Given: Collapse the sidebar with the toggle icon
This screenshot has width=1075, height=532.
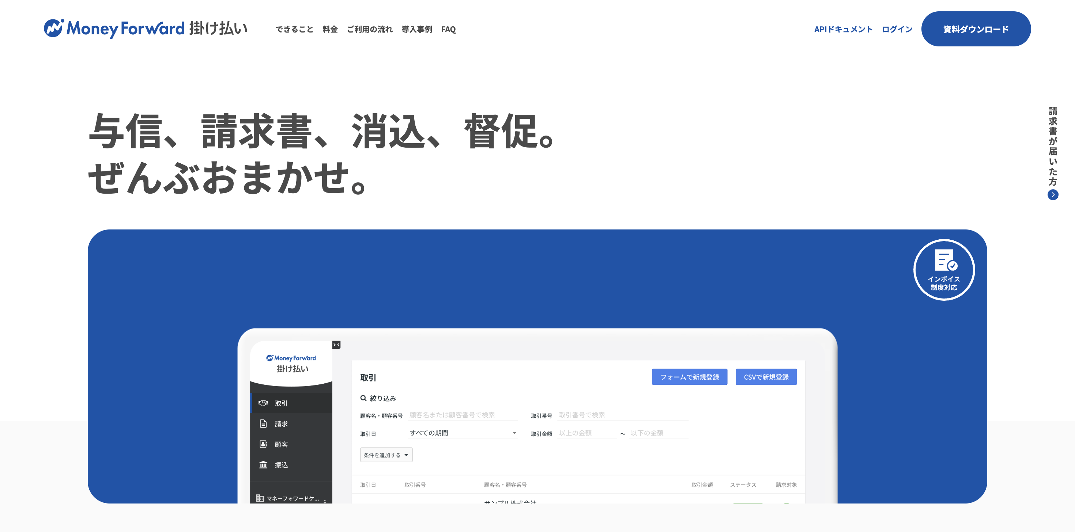Looking at the screenshot, I should [336, 345].
